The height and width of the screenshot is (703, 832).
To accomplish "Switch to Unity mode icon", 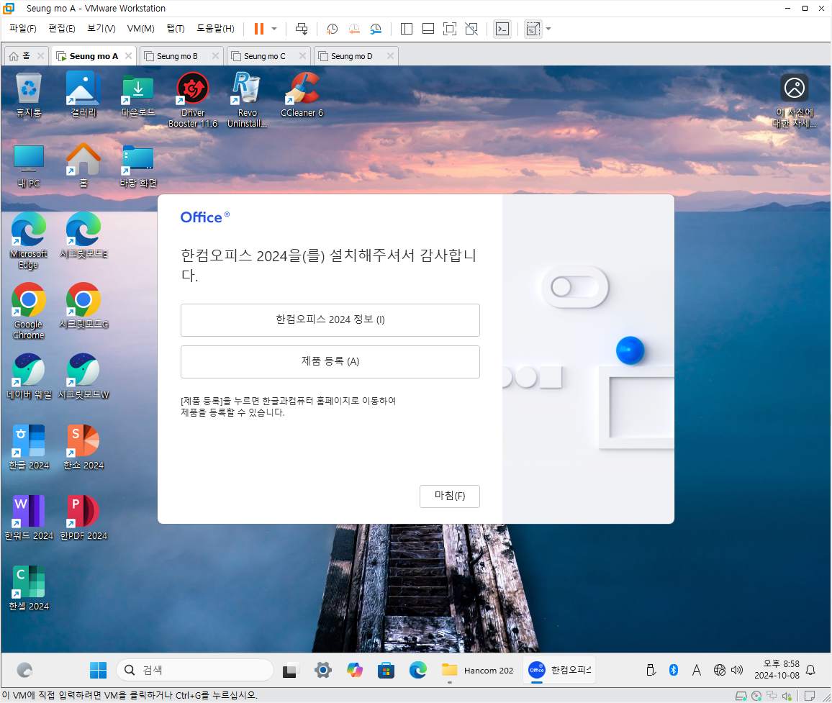I will click(x=471, y=29).
